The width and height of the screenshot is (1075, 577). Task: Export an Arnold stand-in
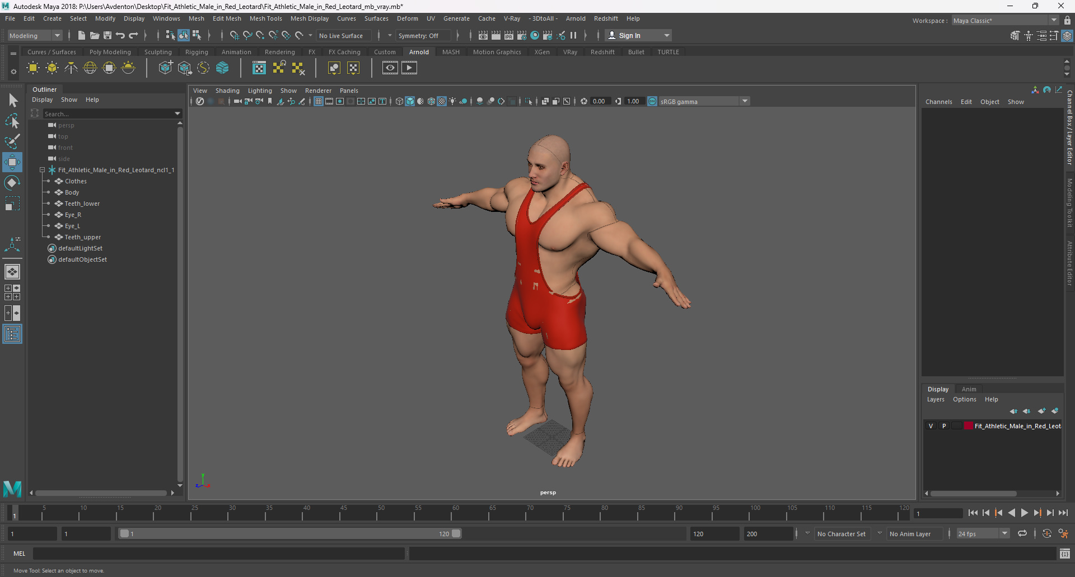(x=184, y=68)
